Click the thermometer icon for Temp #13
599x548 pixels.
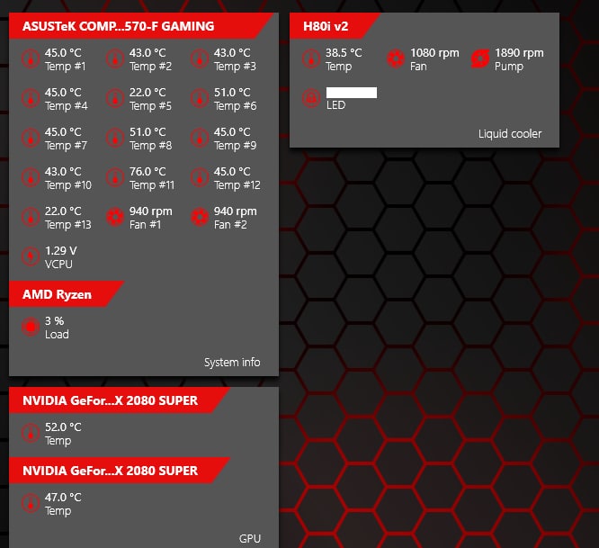(31, 217)
